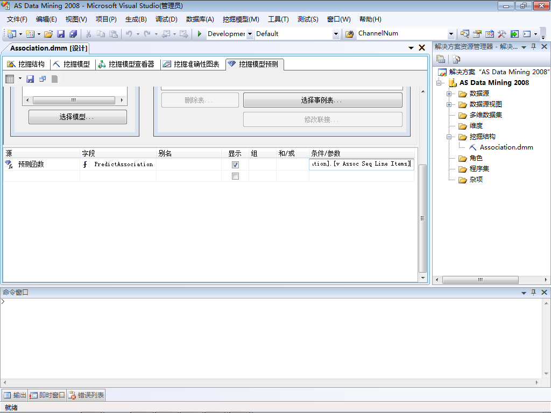Click the Toolbox hammer and wrench icon
551x413 pixels.
click(502, 34)
